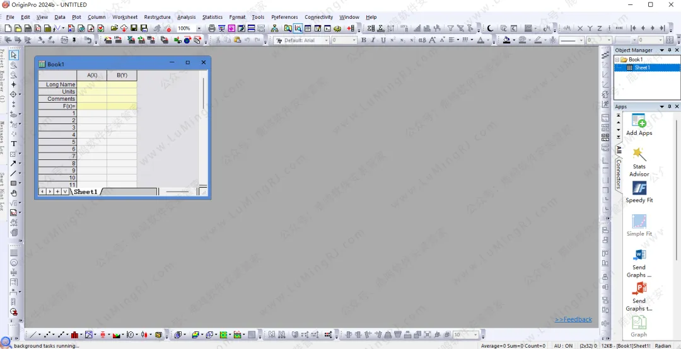681x349 pixels.
Task: Select the Pointer tool in left toolbar
Action: click(14, 55)
